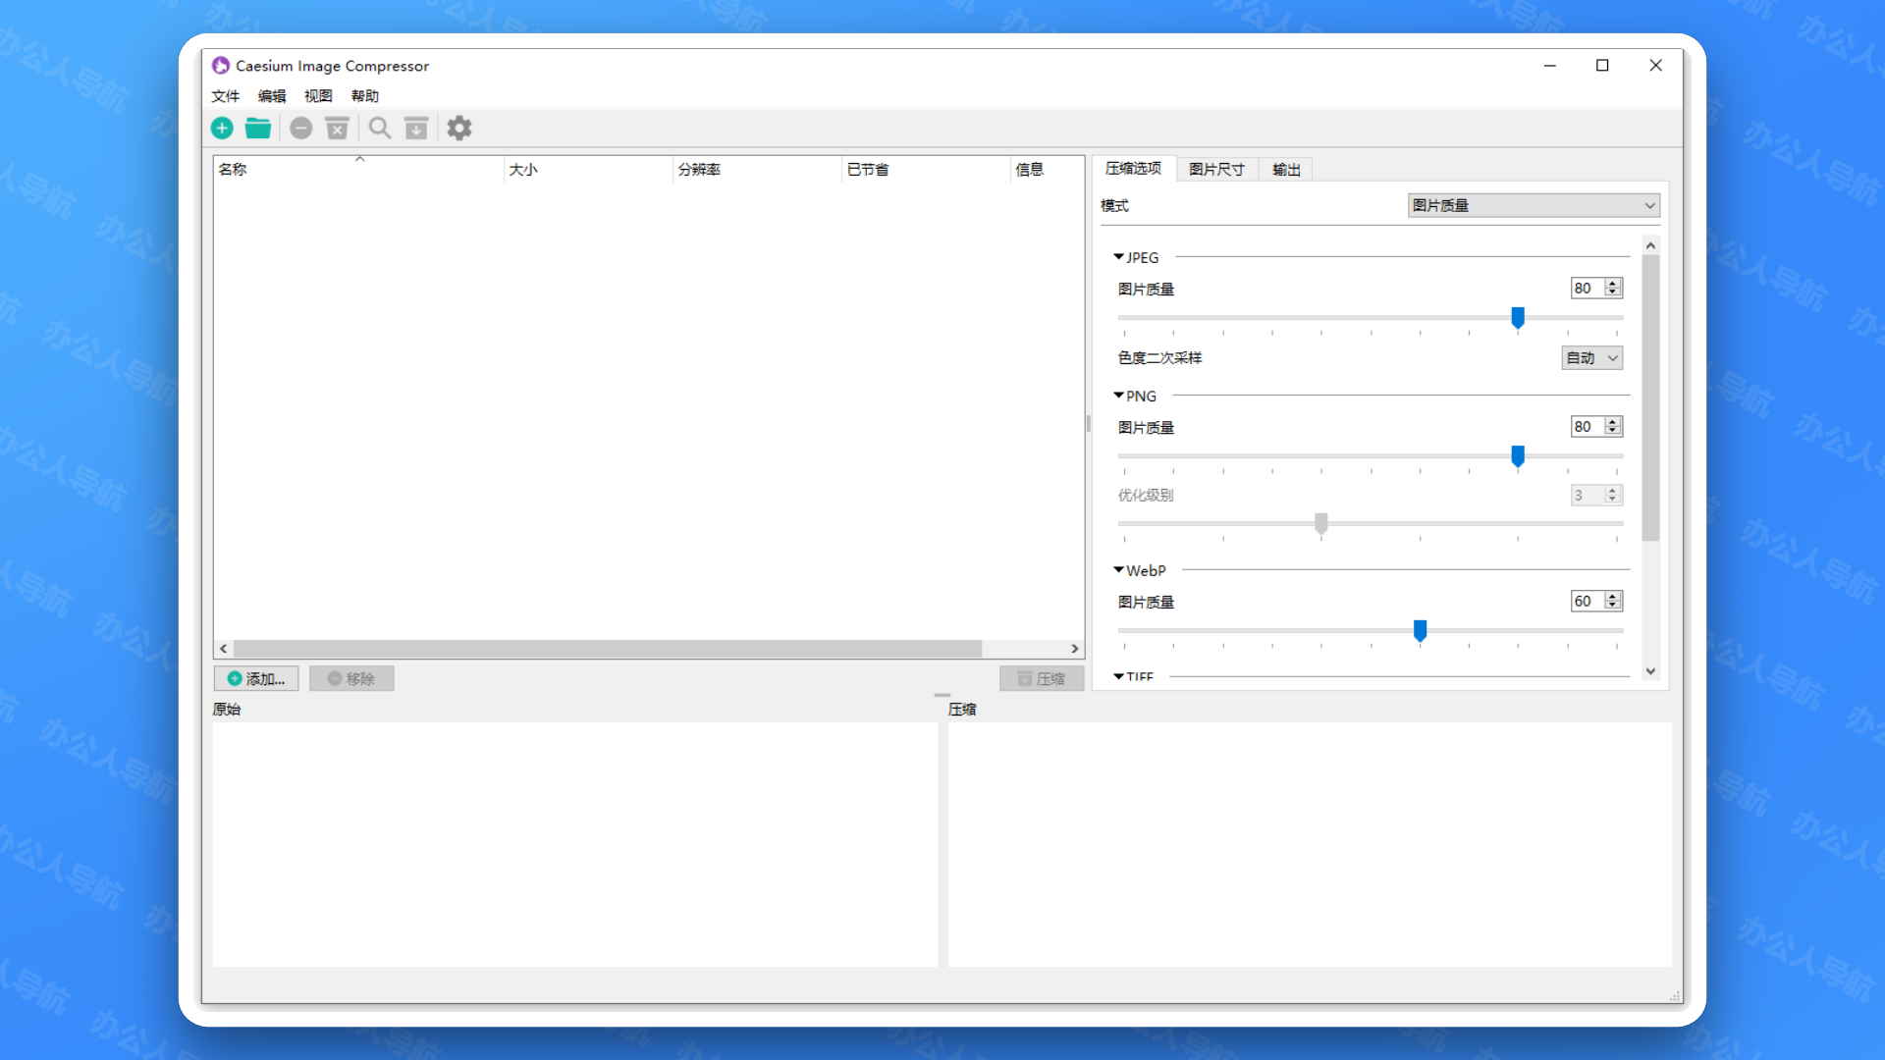
Task: Maximize the Caesium window
Action: pyautogui.click(x=1602, y=66)
